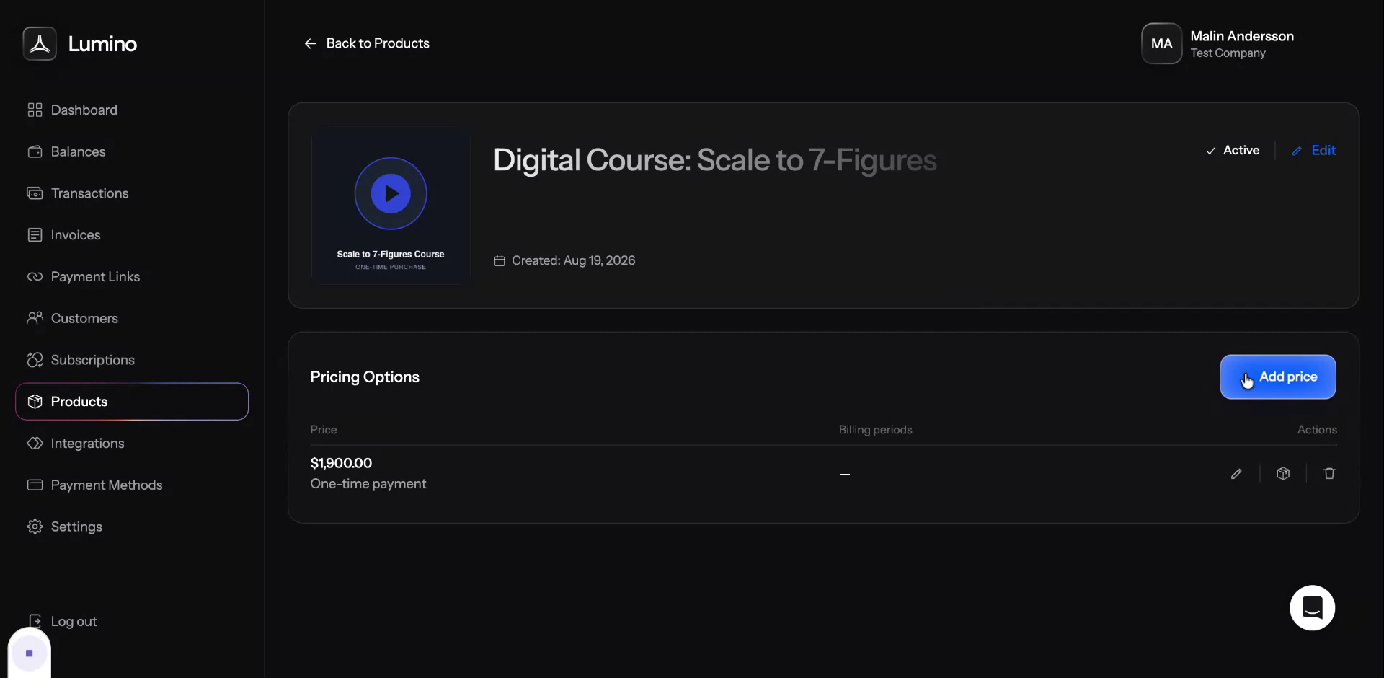Go Back to Products
Viewport: 1384px width, 678px height.
coord(366,43)
